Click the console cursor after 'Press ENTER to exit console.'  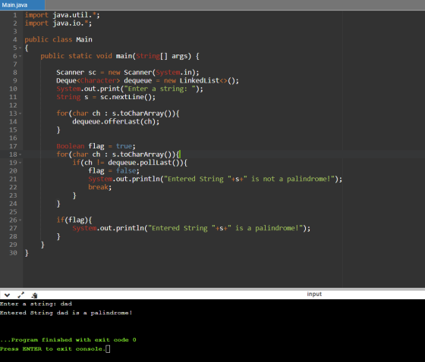108,349
